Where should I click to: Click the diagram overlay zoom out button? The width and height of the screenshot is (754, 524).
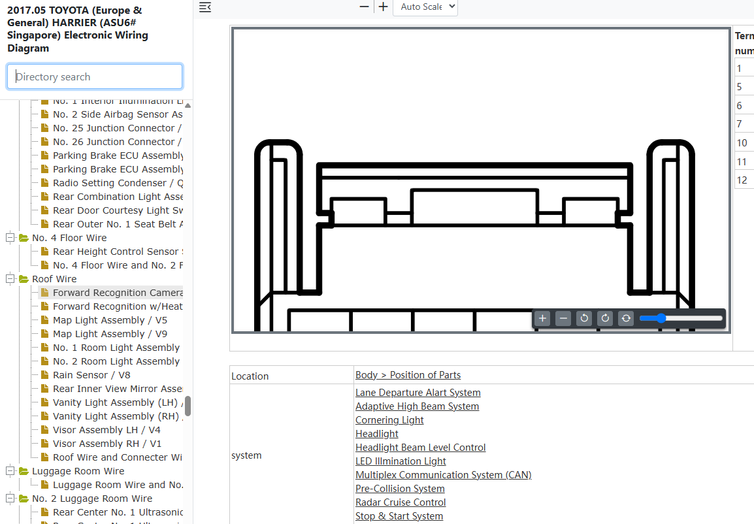point(563,318)
